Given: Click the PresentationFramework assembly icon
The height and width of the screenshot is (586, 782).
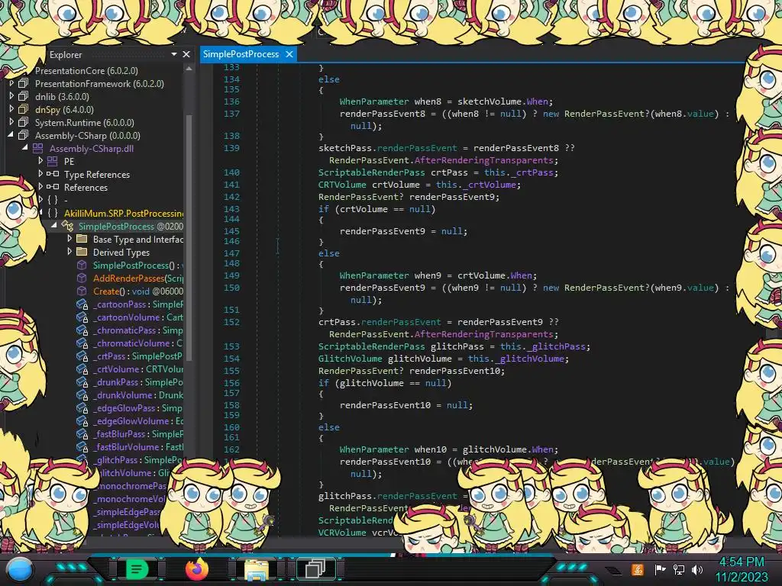Looking at the screenshot, I should click(x=24, y=83).
